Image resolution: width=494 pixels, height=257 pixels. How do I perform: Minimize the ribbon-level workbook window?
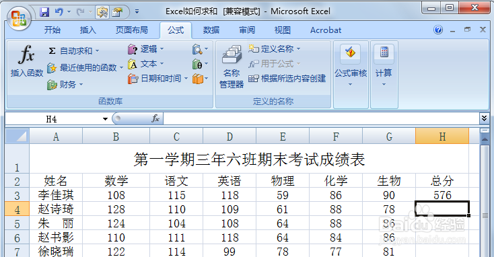(453, 30)
